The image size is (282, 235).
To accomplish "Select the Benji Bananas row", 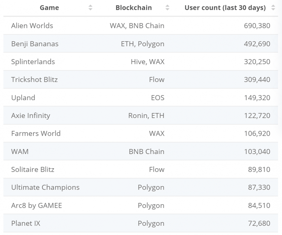I will 35,44.
